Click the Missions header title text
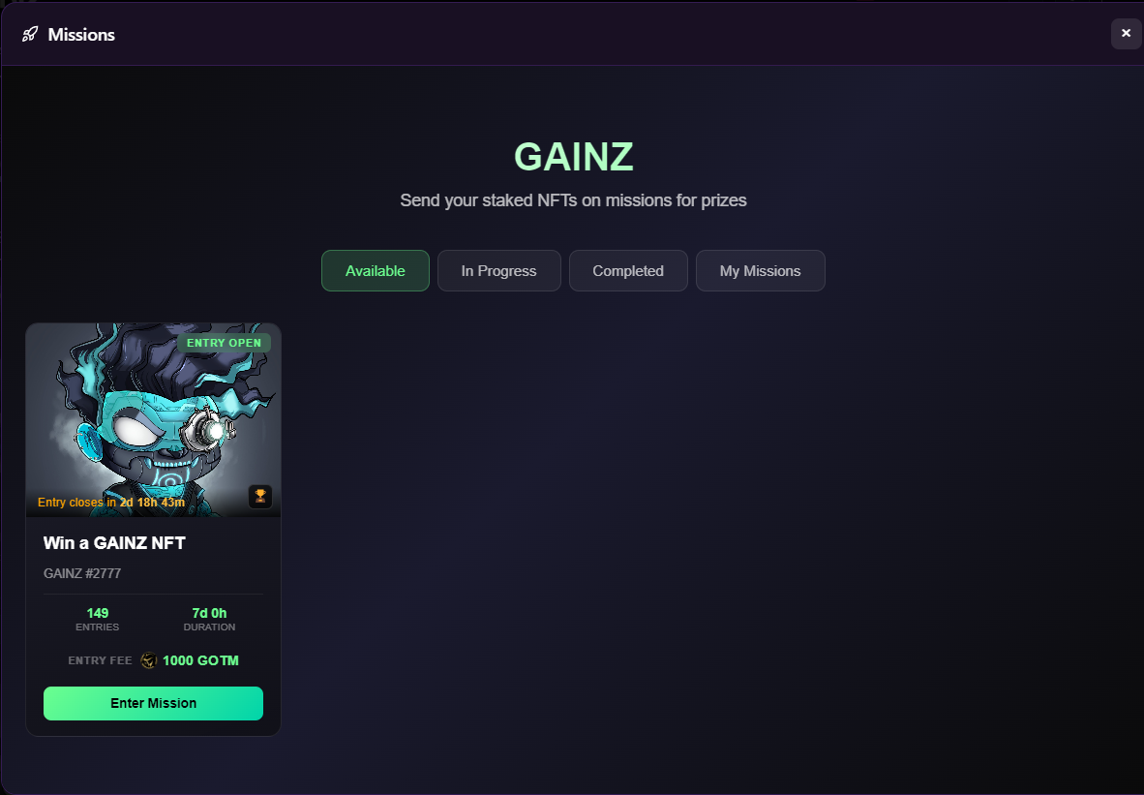 tap(81, 34)
